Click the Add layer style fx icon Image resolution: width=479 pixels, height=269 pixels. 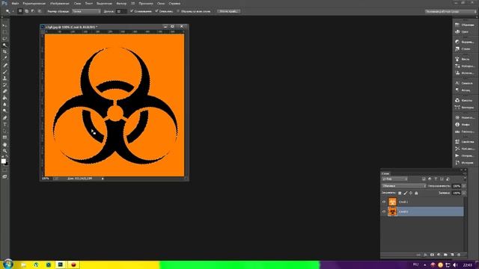coord(425,255)
